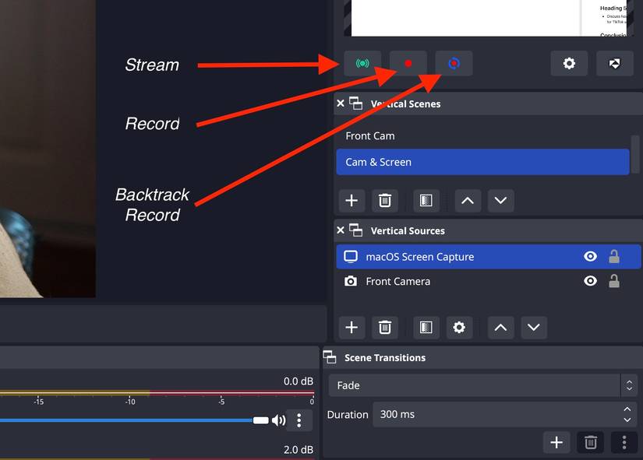Move Cam & Screen scene up with the arrow
Image resolution: width=643 pixels, height=460 pixels.
pyautogui.click(x=468, y=200)
